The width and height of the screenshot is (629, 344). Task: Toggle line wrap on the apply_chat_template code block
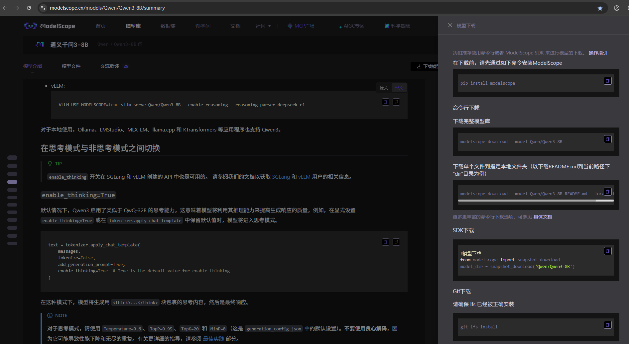[396, 242]
